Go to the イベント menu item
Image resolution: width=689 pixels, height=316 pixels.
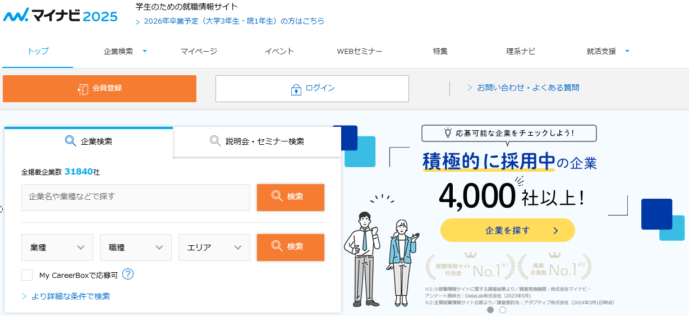click(x=279, y=51)
